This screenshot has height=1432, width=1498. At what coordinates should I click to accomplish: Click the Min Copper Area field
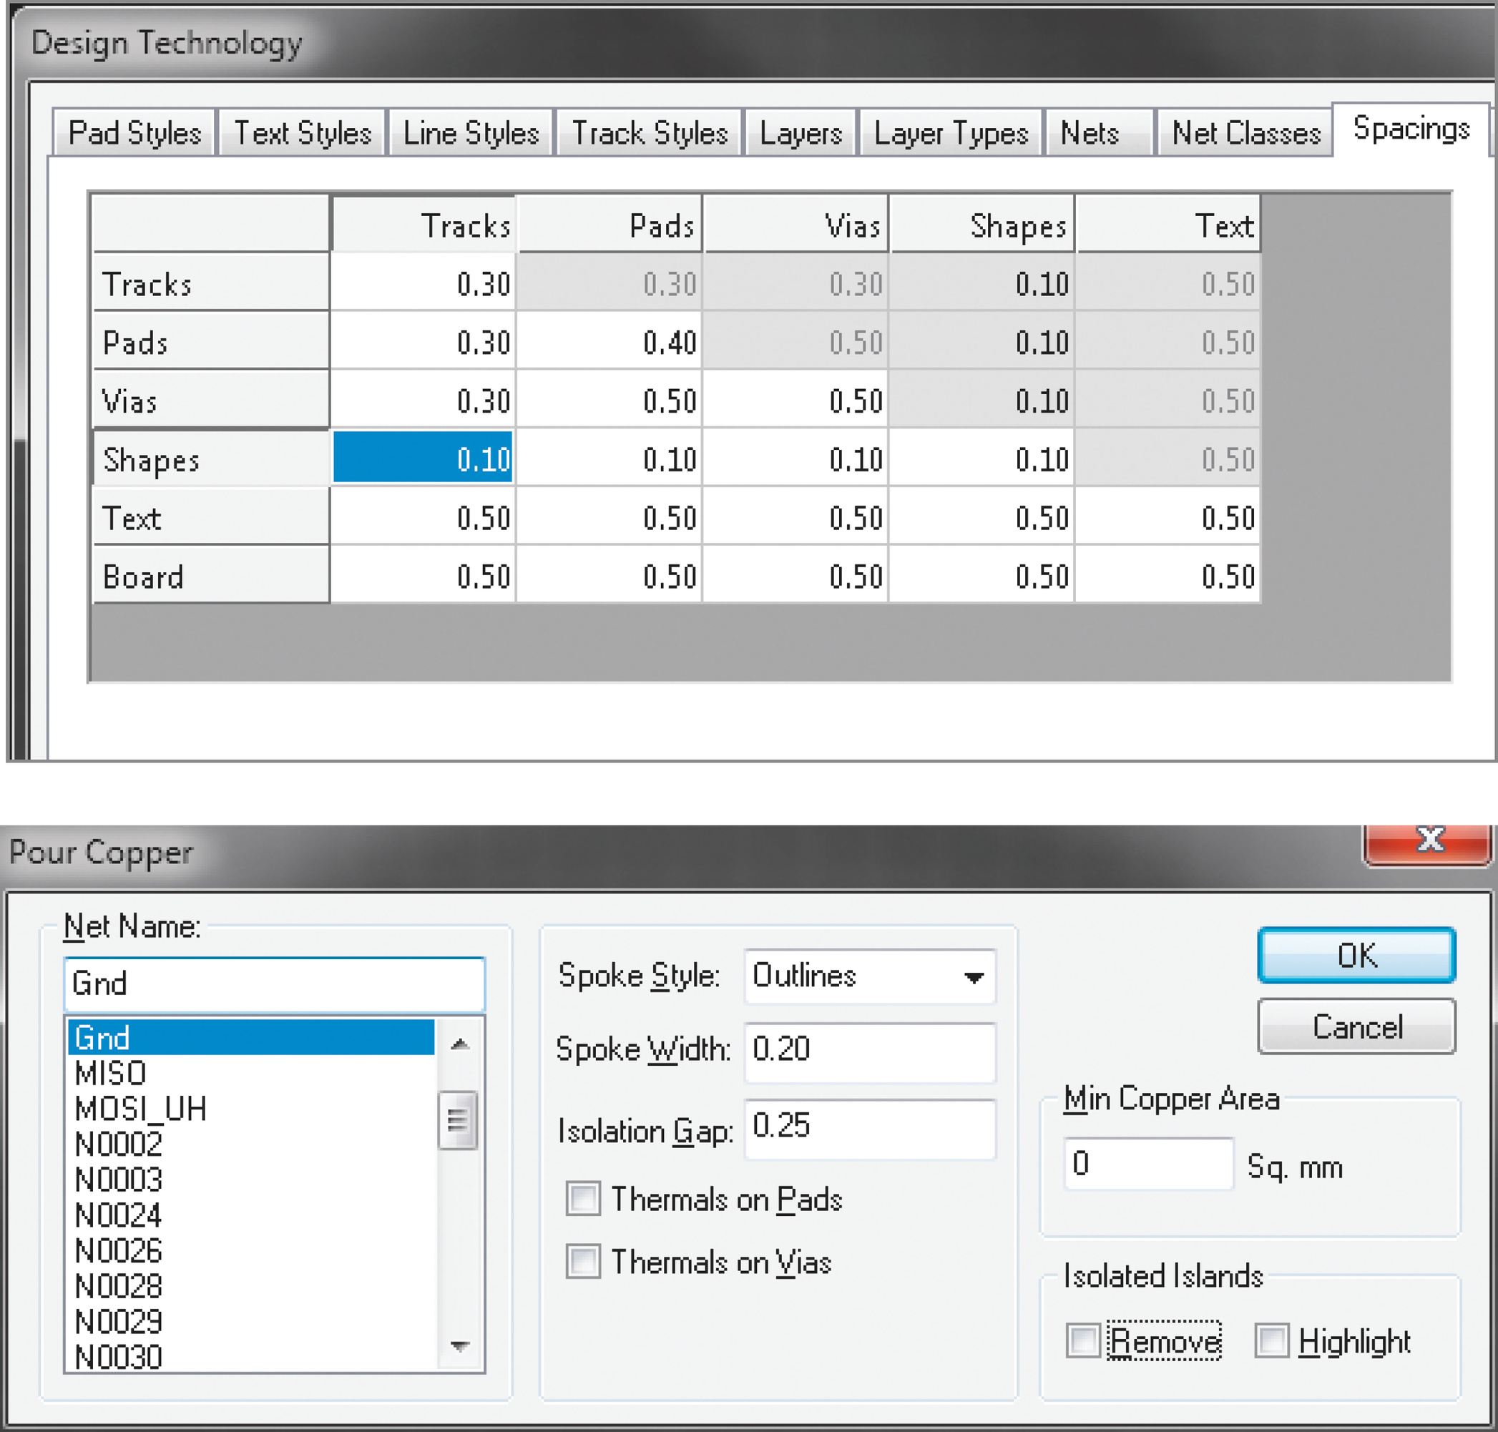point(1147,1164)
